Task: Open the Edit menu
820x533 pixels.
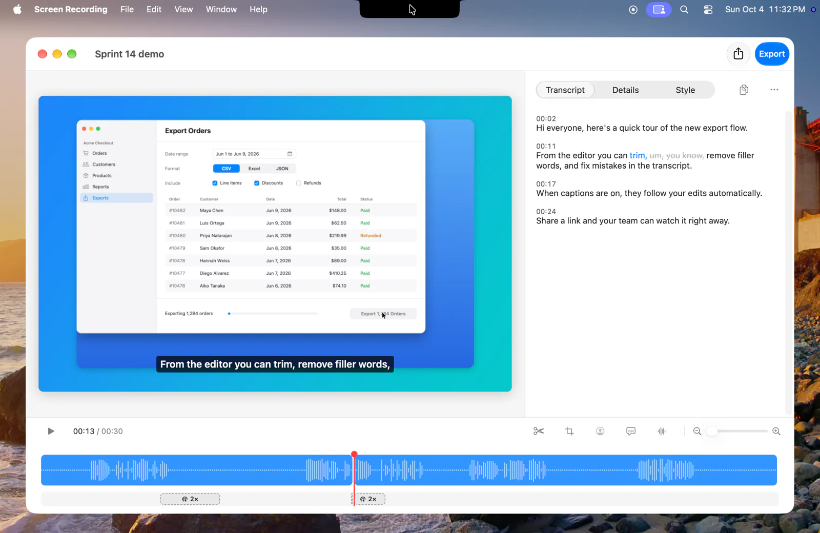Action: point(154,9)
